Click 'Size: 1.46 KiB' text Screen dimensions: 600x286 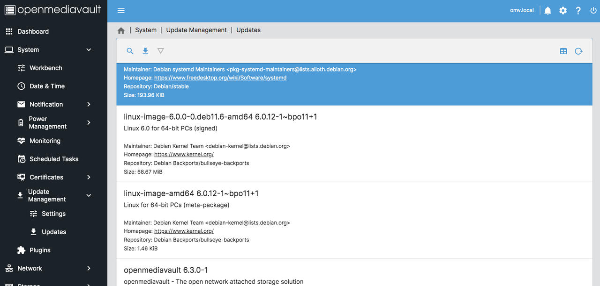(x=141, y=248)
